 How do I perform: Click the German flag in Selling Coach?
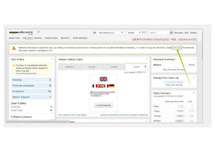(112, 86)
